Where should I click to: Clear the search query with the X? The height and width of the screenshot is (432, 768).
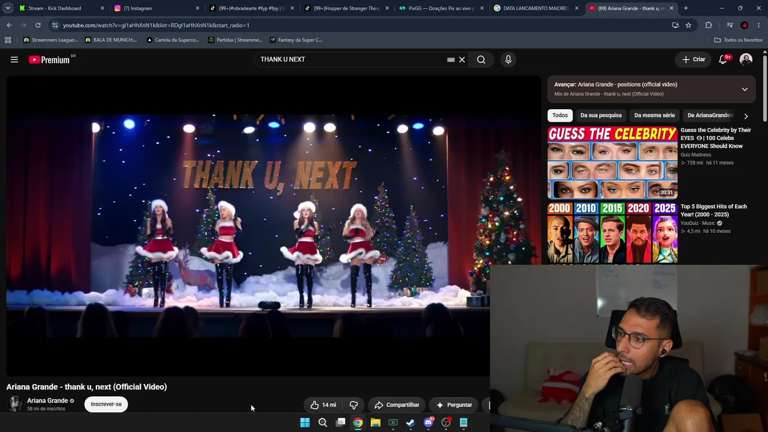pos(462,59)
